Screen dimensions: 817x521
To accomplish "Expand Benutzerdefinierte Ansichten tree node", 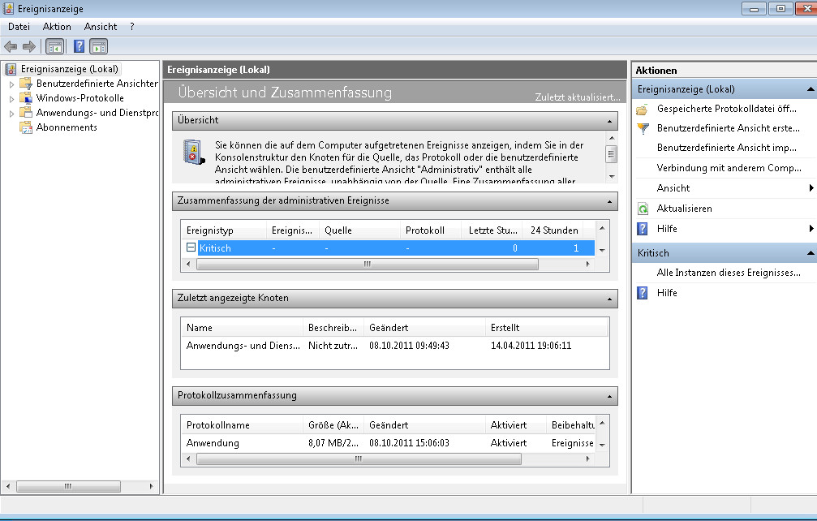I will (11, 84).
